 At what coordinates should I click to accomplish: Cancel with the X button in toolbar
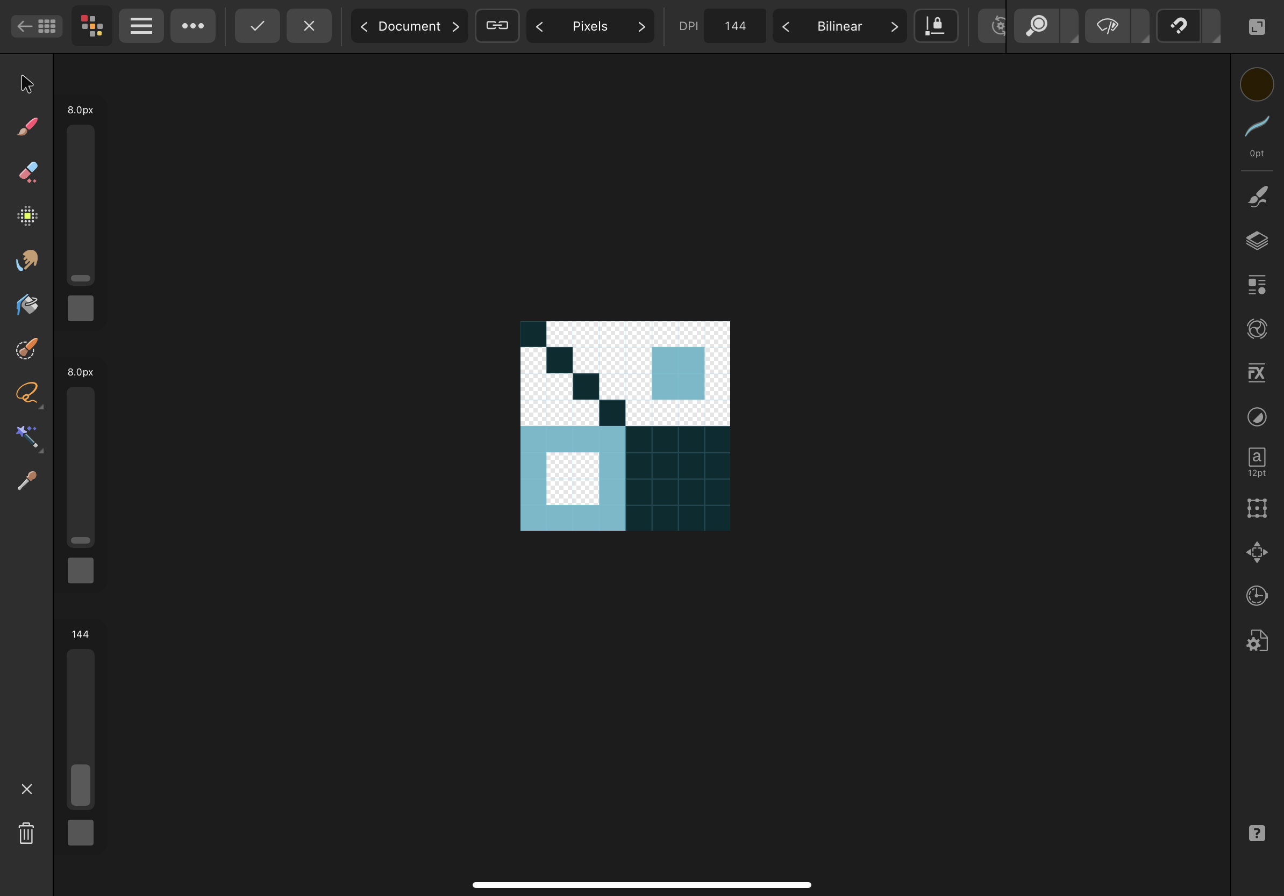pos(309,26)
